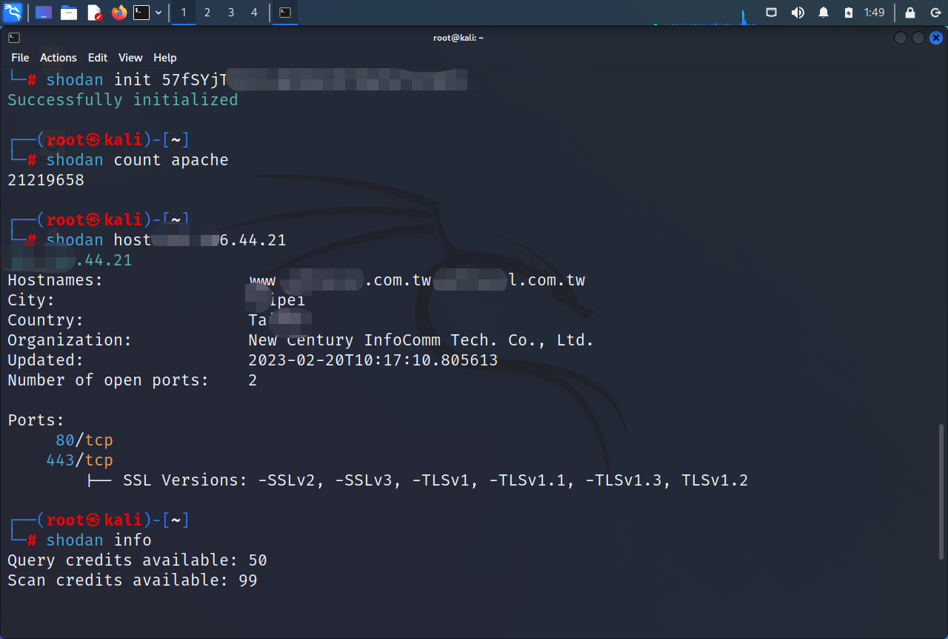
Task: Open the file manager from panel
Action: click(x=69, y=13)
